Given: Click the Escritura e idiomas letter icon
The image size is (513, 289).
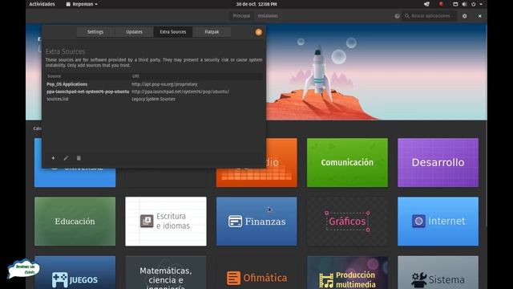Looking at the screenshot, I should [147, 221].
